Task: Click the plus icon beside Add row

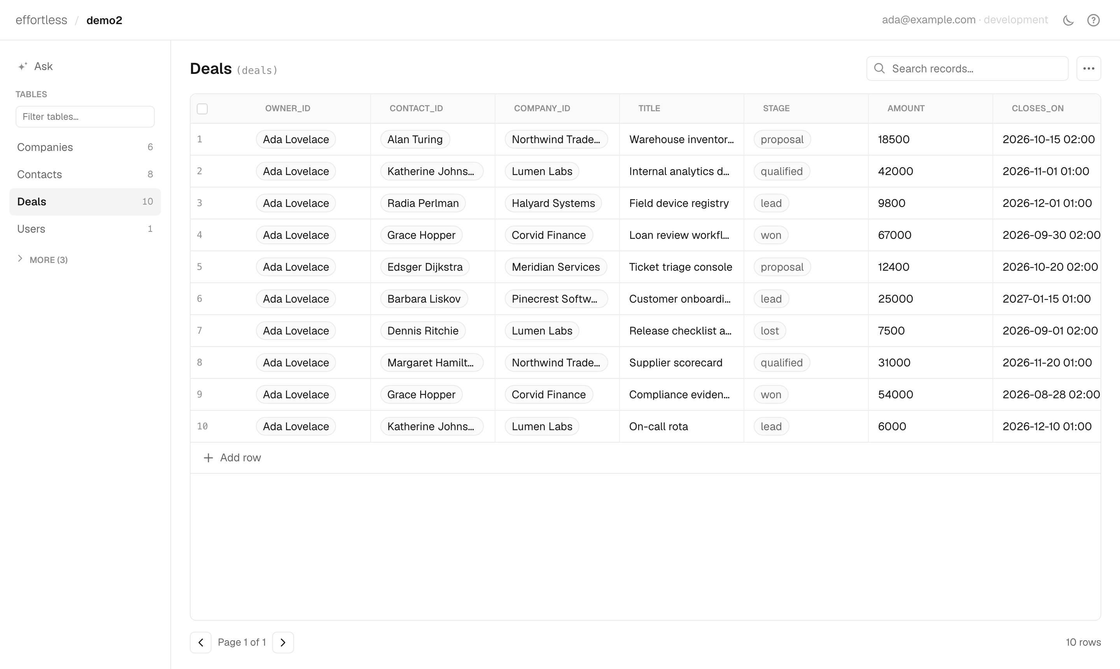Action: (208, 458)
